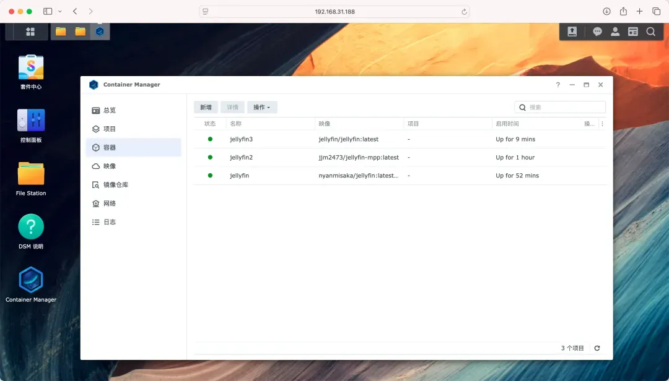This screenshot has width=669, height=381.
Task: Open the 镜像仓库 sidebar section
Action: 134,184
